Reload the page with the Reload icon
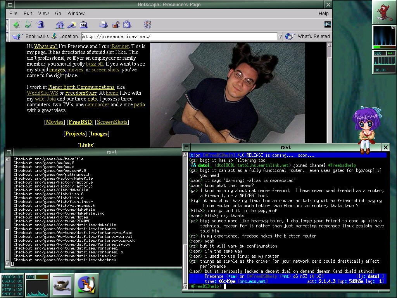Image resolution: width=397 pixels, height=298 pixels. click(x=40, y=25)
